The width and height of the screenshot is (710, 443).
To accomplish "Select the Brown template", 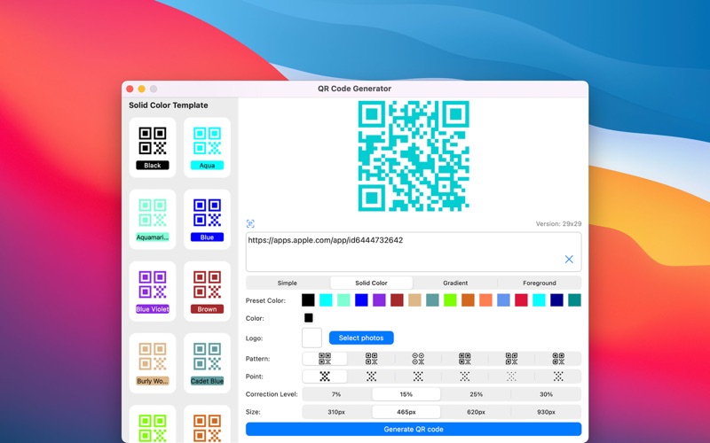I will coord(207,291).
